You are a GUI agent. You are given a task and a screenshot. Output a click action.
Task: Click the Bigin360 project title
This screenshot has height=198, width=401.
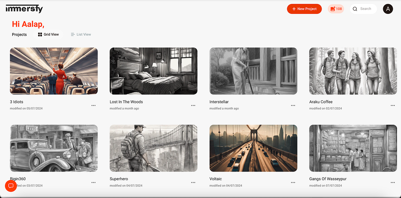pyautogui.click(x=18, y=179)
